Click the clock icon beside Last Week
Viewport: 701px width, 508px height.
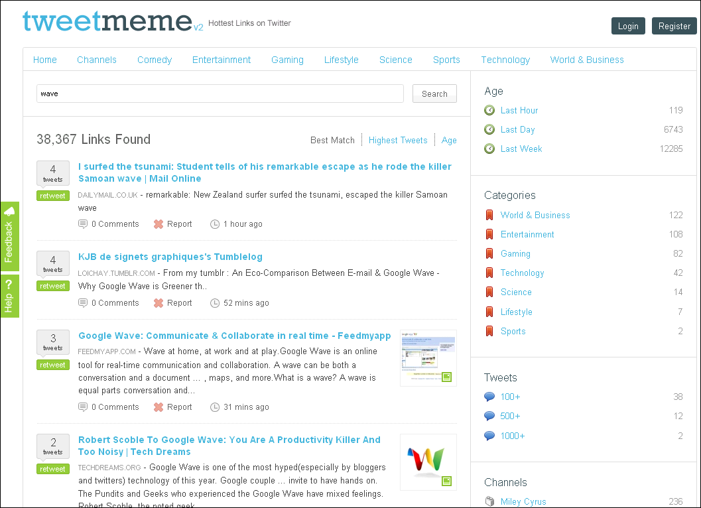(489, 149)
